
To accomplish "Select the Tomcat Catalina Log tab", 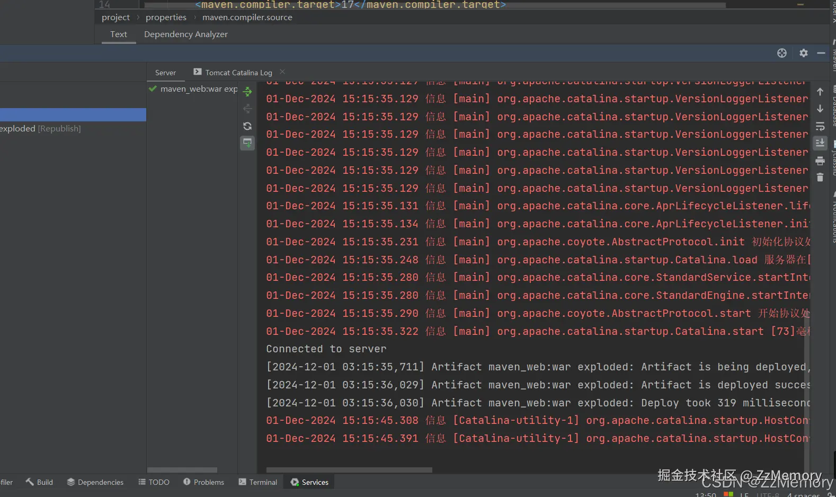I will tap(233, 73).
